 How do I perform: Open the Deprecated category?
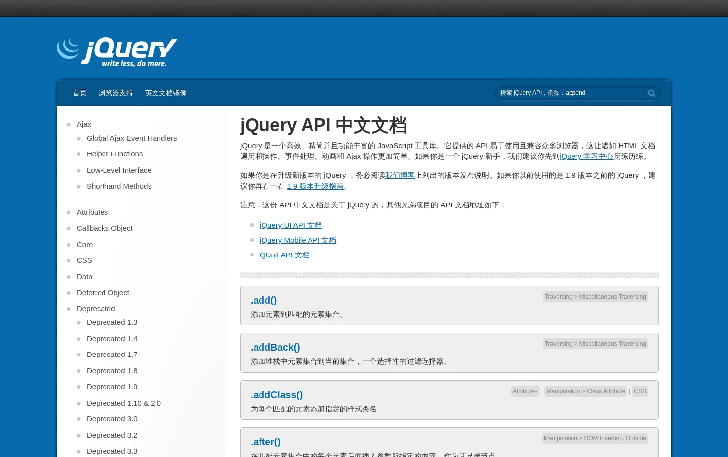96,309
